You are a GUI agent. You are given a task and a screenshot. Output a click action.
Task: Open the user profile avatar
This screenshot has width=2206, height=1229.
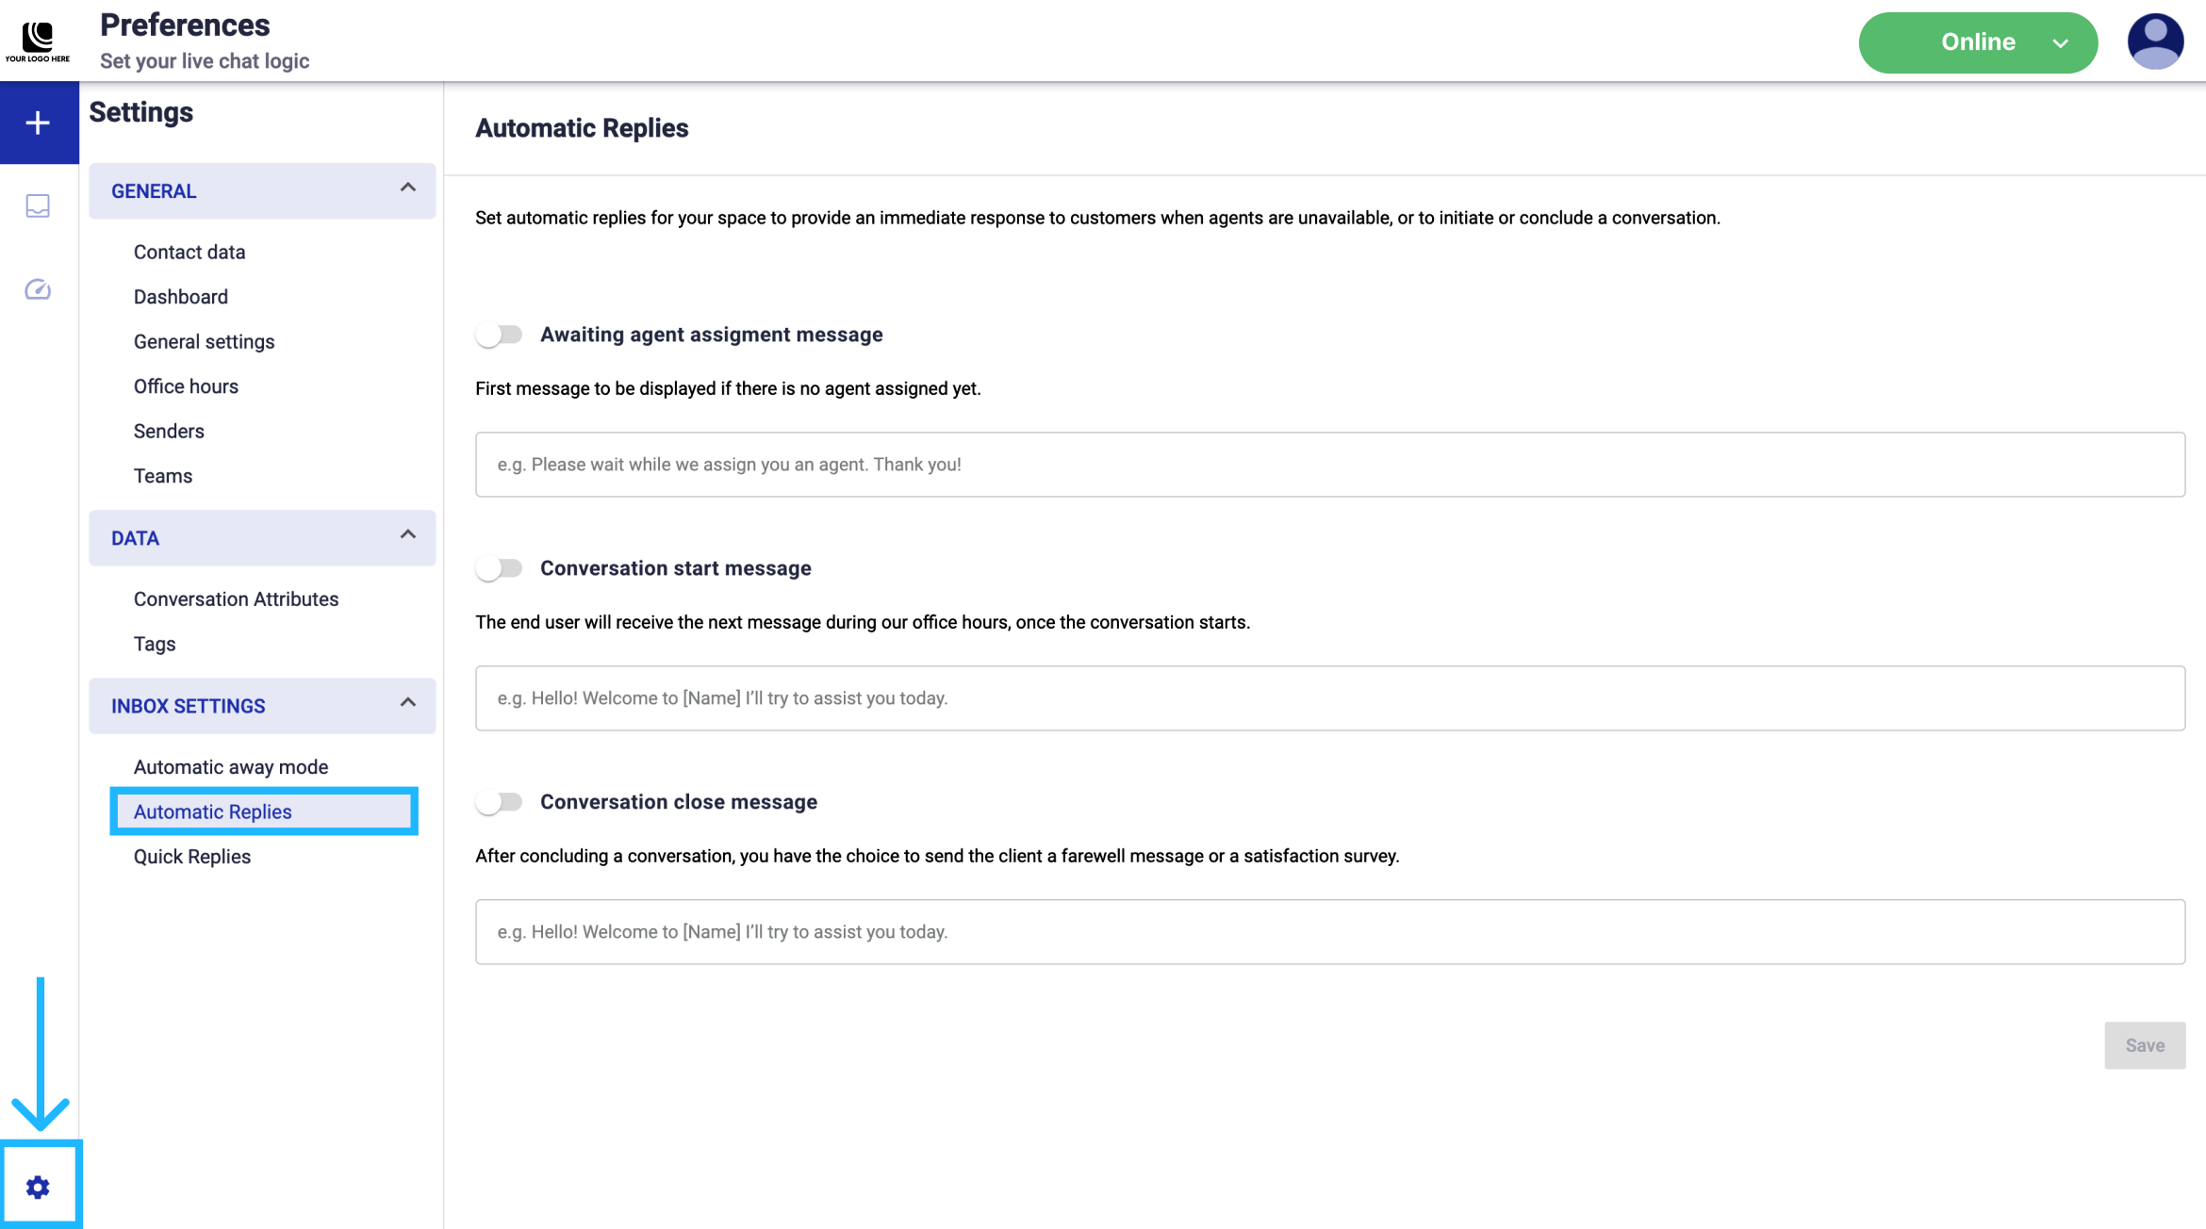point(2155,41)
